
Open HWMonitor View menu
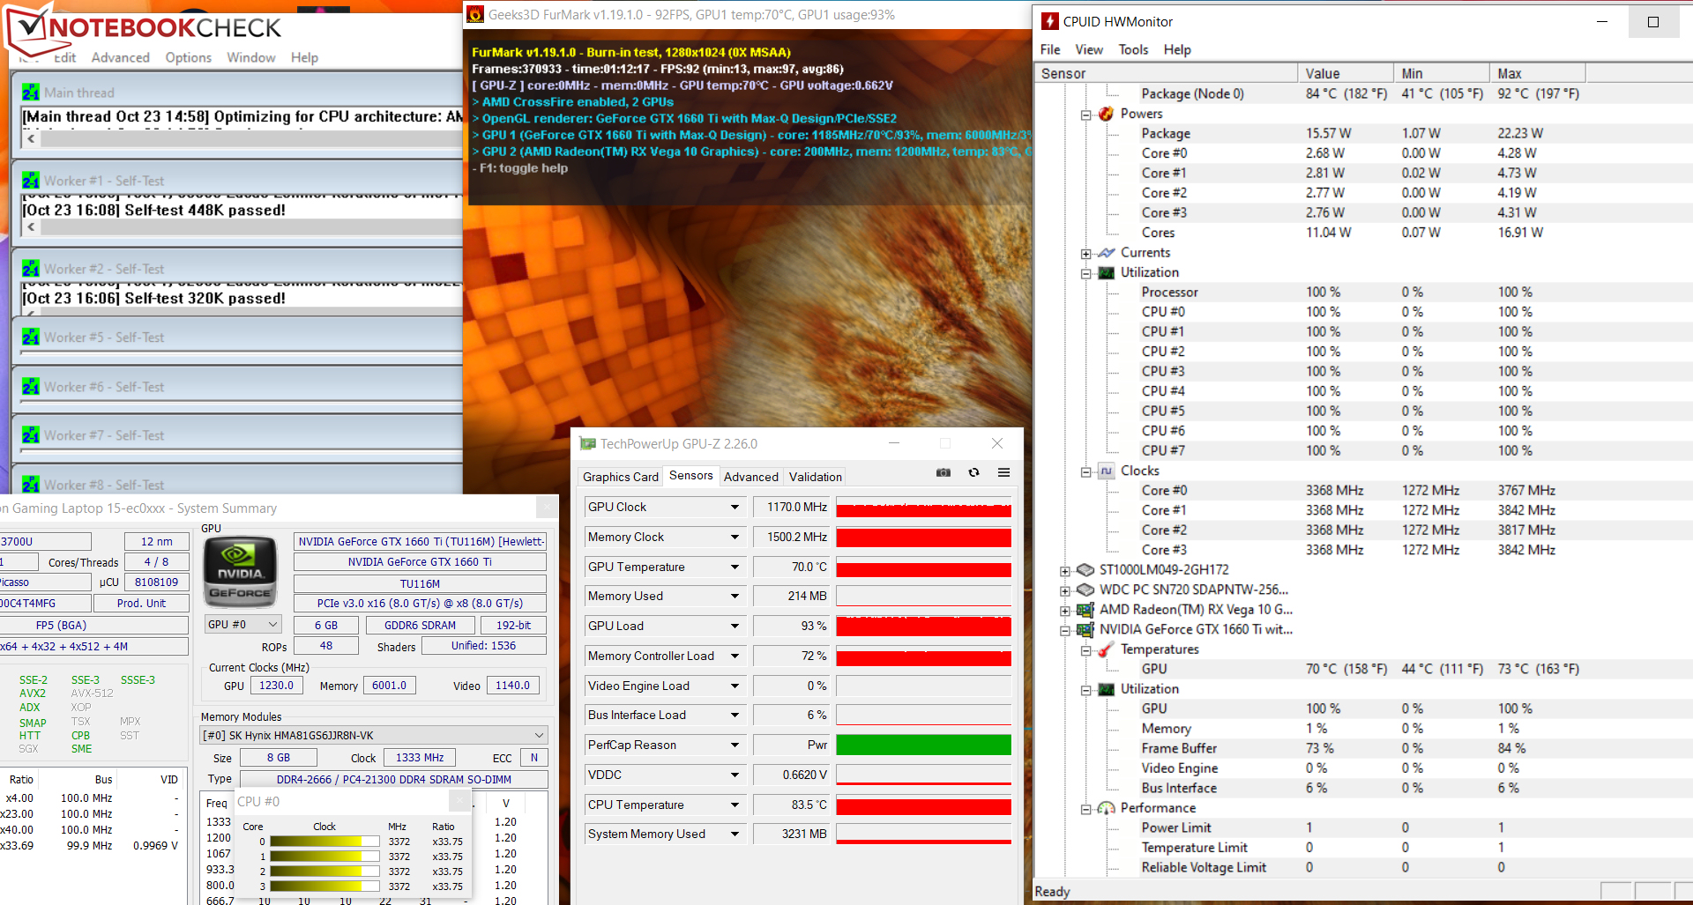point(1089,49)
